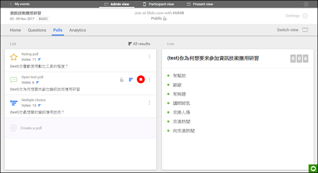The width and height of the screenshot is (318, 173).
Task: Open more options for the Rating poll
Action: pos(149,57)
